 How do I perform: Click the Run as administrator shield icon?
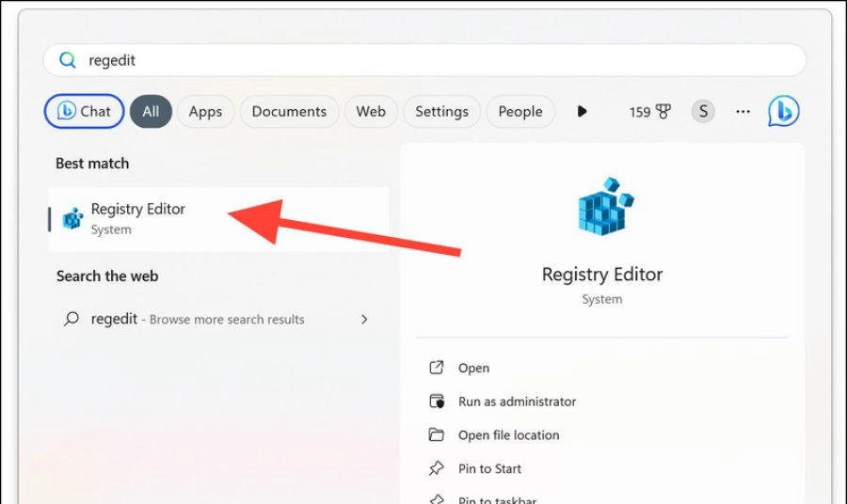click(x=437, y=401)
